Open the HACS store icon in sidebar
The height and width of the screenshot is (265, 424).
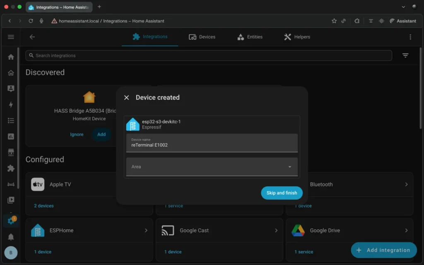point(11,152)
